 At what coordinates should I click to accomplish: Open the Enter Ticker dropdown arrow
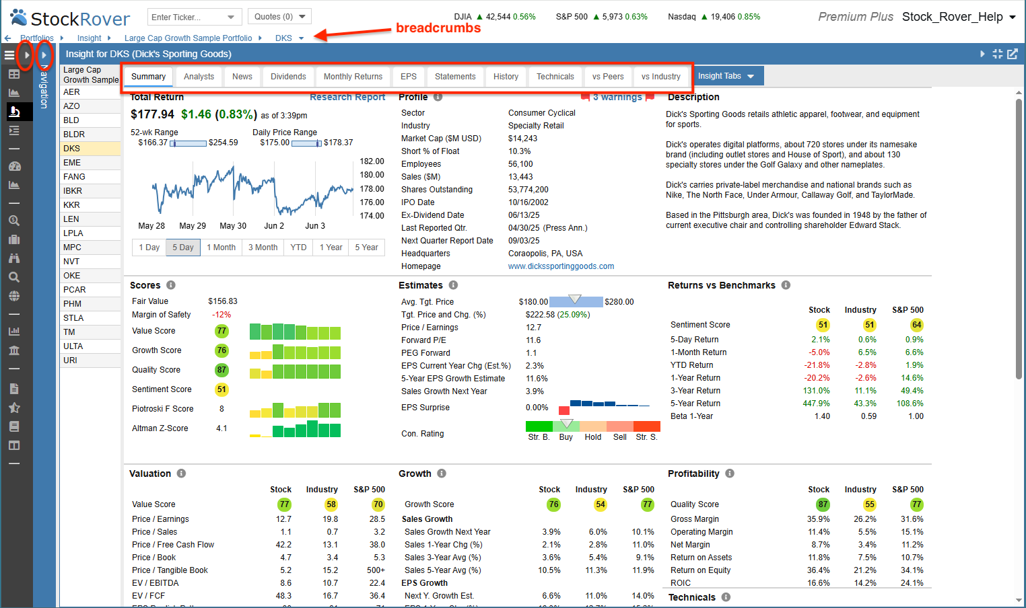[231, 17]
